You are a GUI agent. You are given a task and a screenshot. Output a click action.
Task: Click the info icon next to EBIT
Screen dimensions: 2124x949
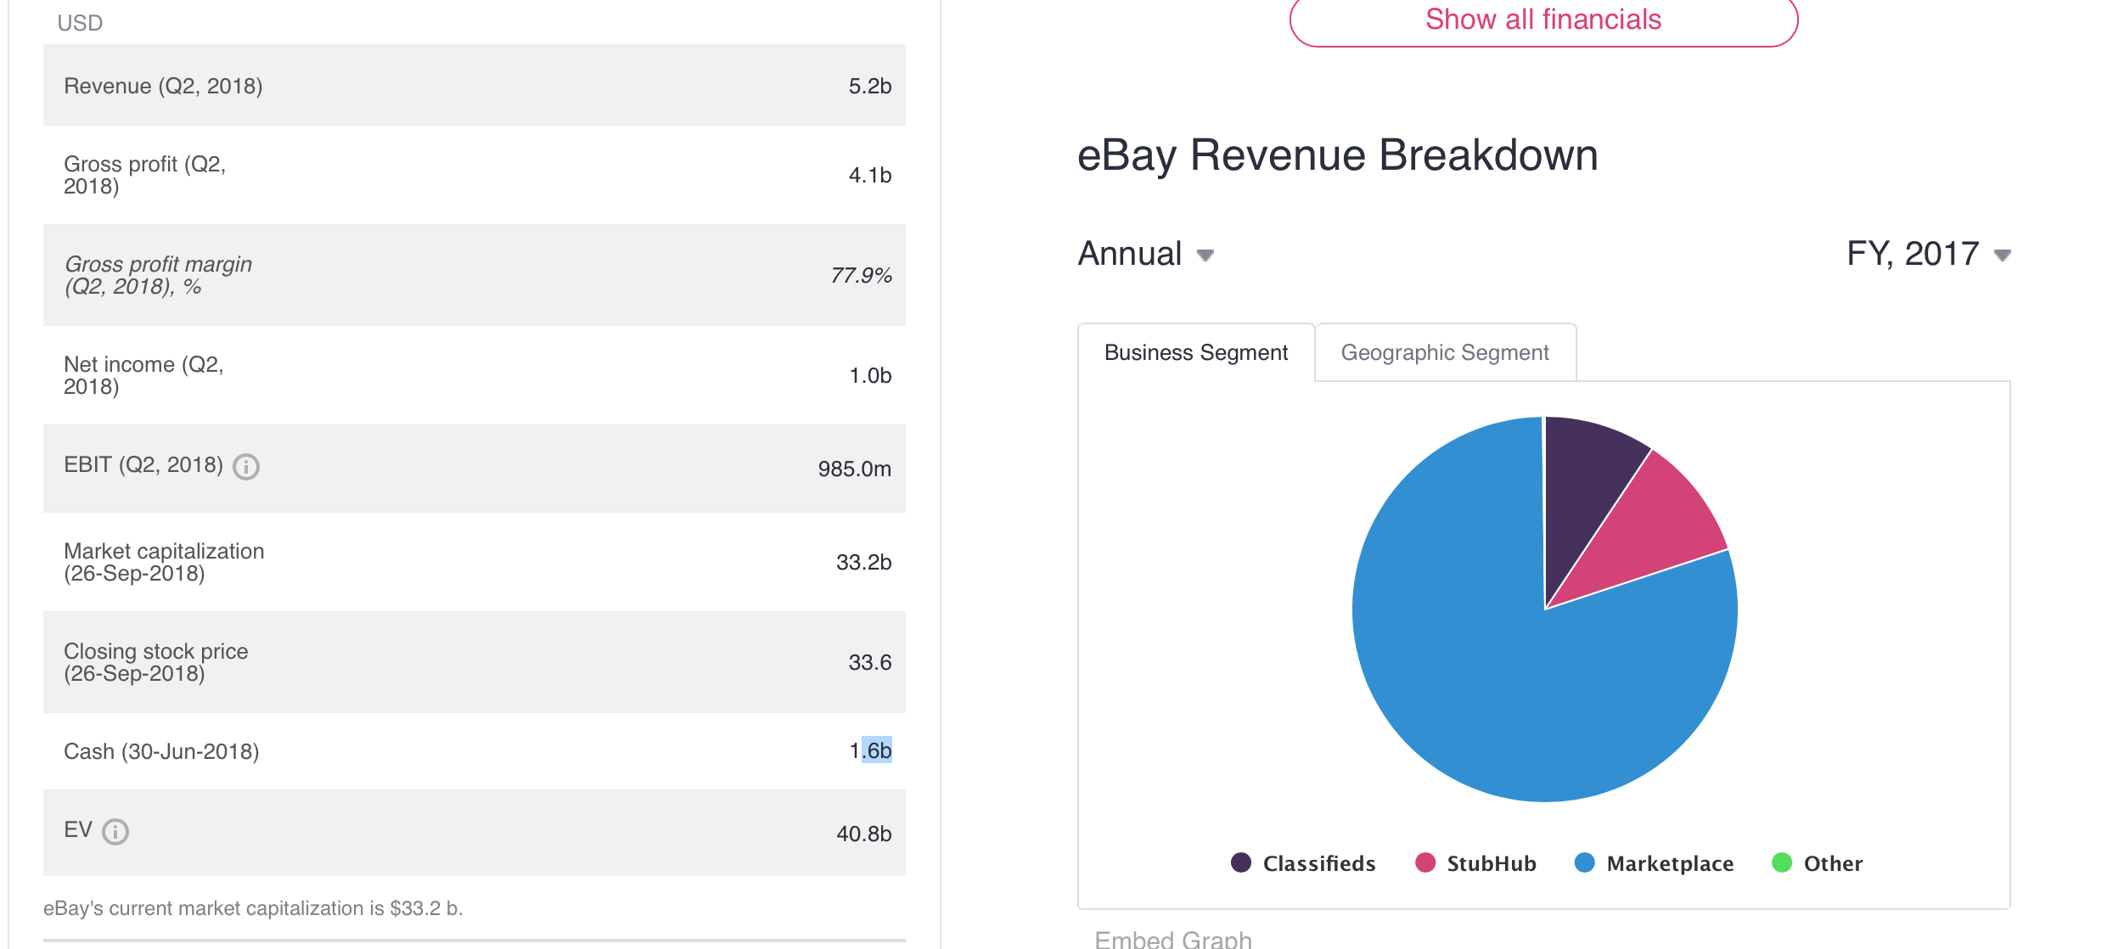pos(246,467)
